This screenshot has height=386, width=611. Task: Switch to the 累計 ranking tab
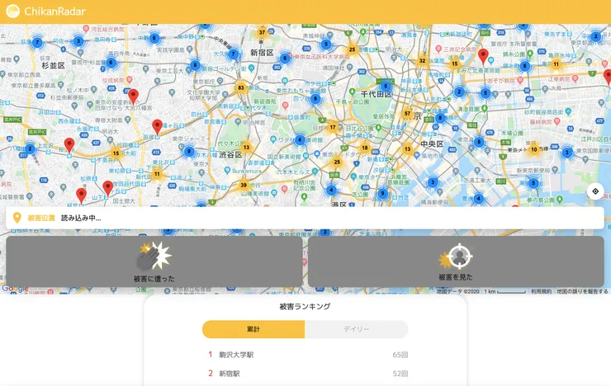[253, 329]
